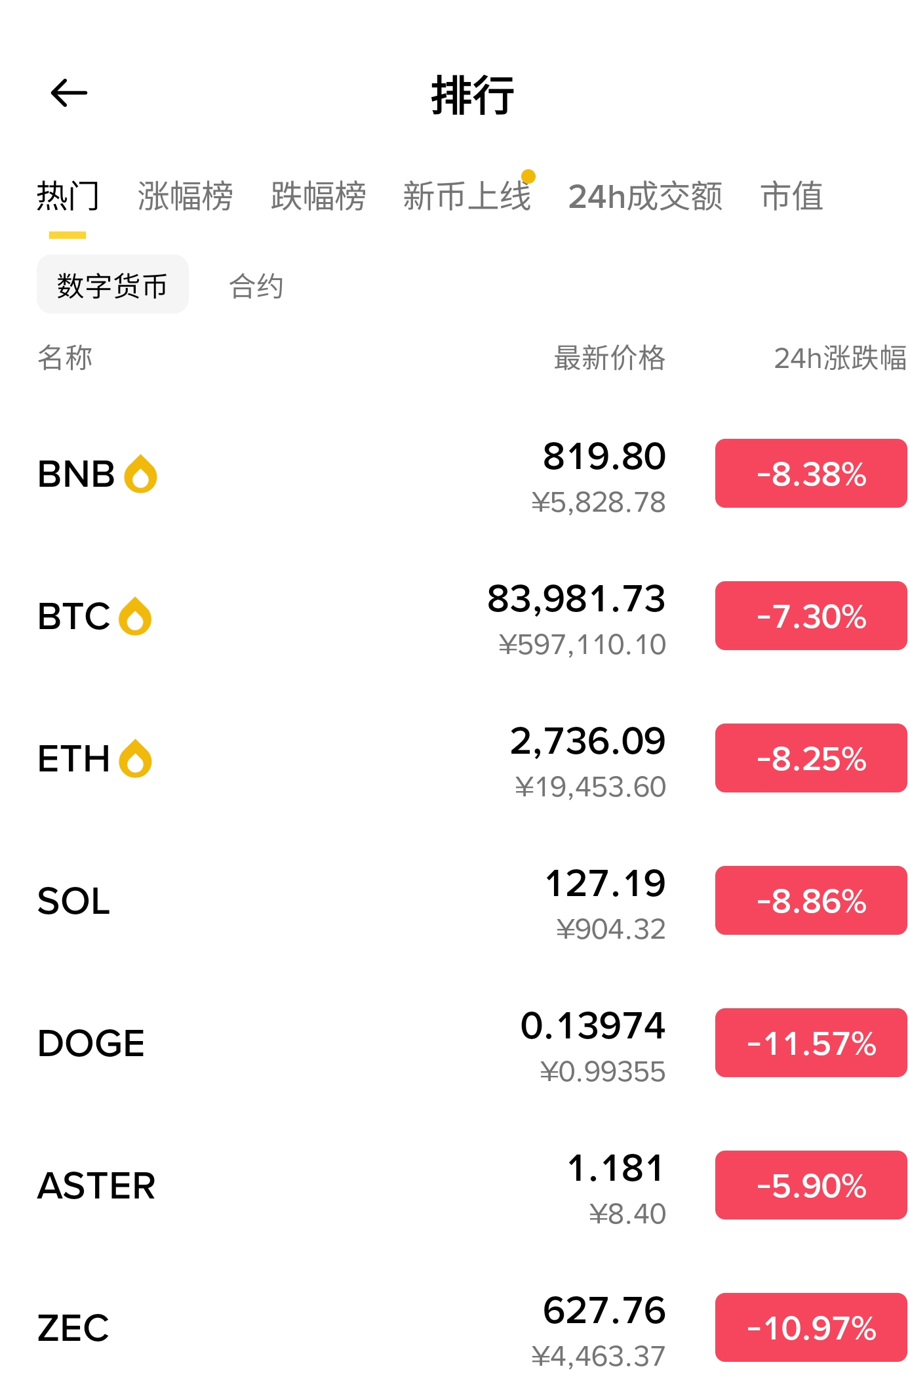Screen dimensions: 910x1392
Task: Toggle BNB's -8.38% change badge
Action: 810,474
